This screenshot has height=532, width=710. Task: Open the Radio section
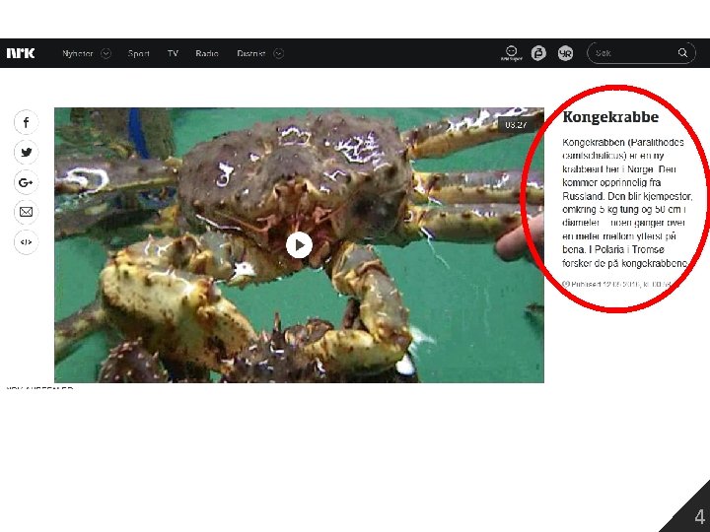(207, 53)
